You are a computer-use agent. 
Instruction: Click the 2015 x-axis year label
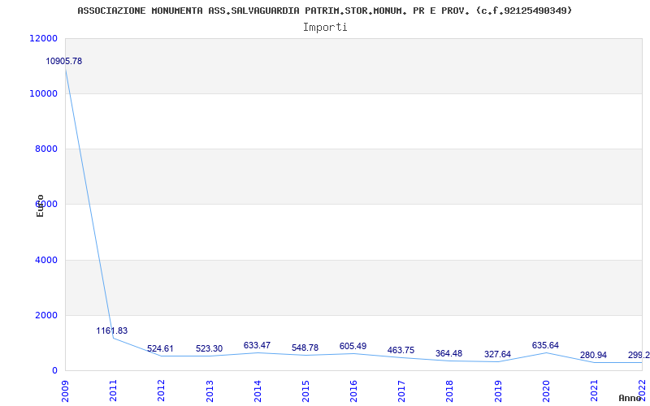(x=305, y=391)
